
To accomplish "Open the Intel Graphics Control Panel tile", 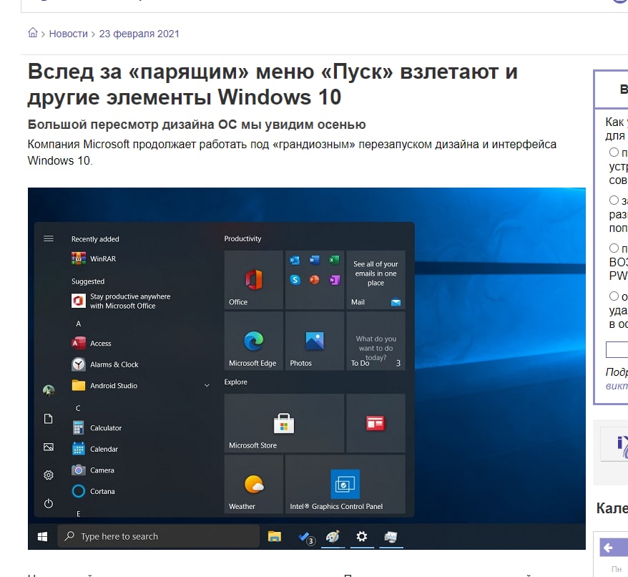I will pyautogui.click(x=345, y=484).
